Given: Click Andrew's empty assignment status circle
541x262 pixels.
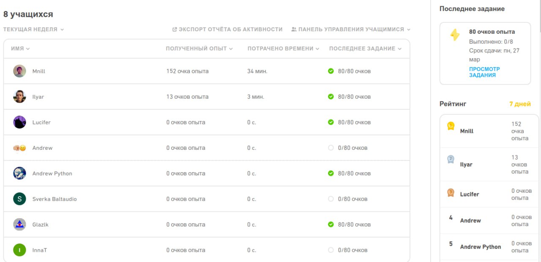Looking at the screenshot, I should click(331, 148).
